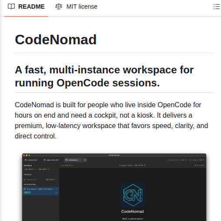Open the README tab

coord(26,7)
